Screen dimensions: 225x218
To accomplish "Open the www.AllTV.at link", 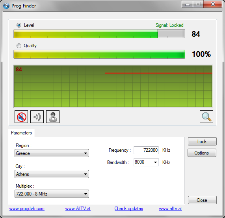I will [x=78, y=209].
